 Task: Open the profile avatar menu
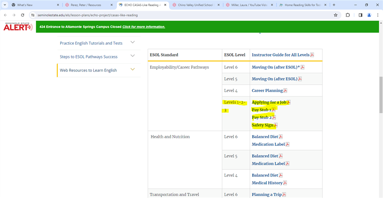point(369,15)
